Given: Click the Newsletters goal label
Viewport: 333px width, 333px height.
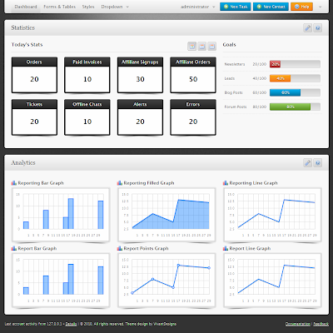Looking at the screenshot, I should (x=235, y=64).
